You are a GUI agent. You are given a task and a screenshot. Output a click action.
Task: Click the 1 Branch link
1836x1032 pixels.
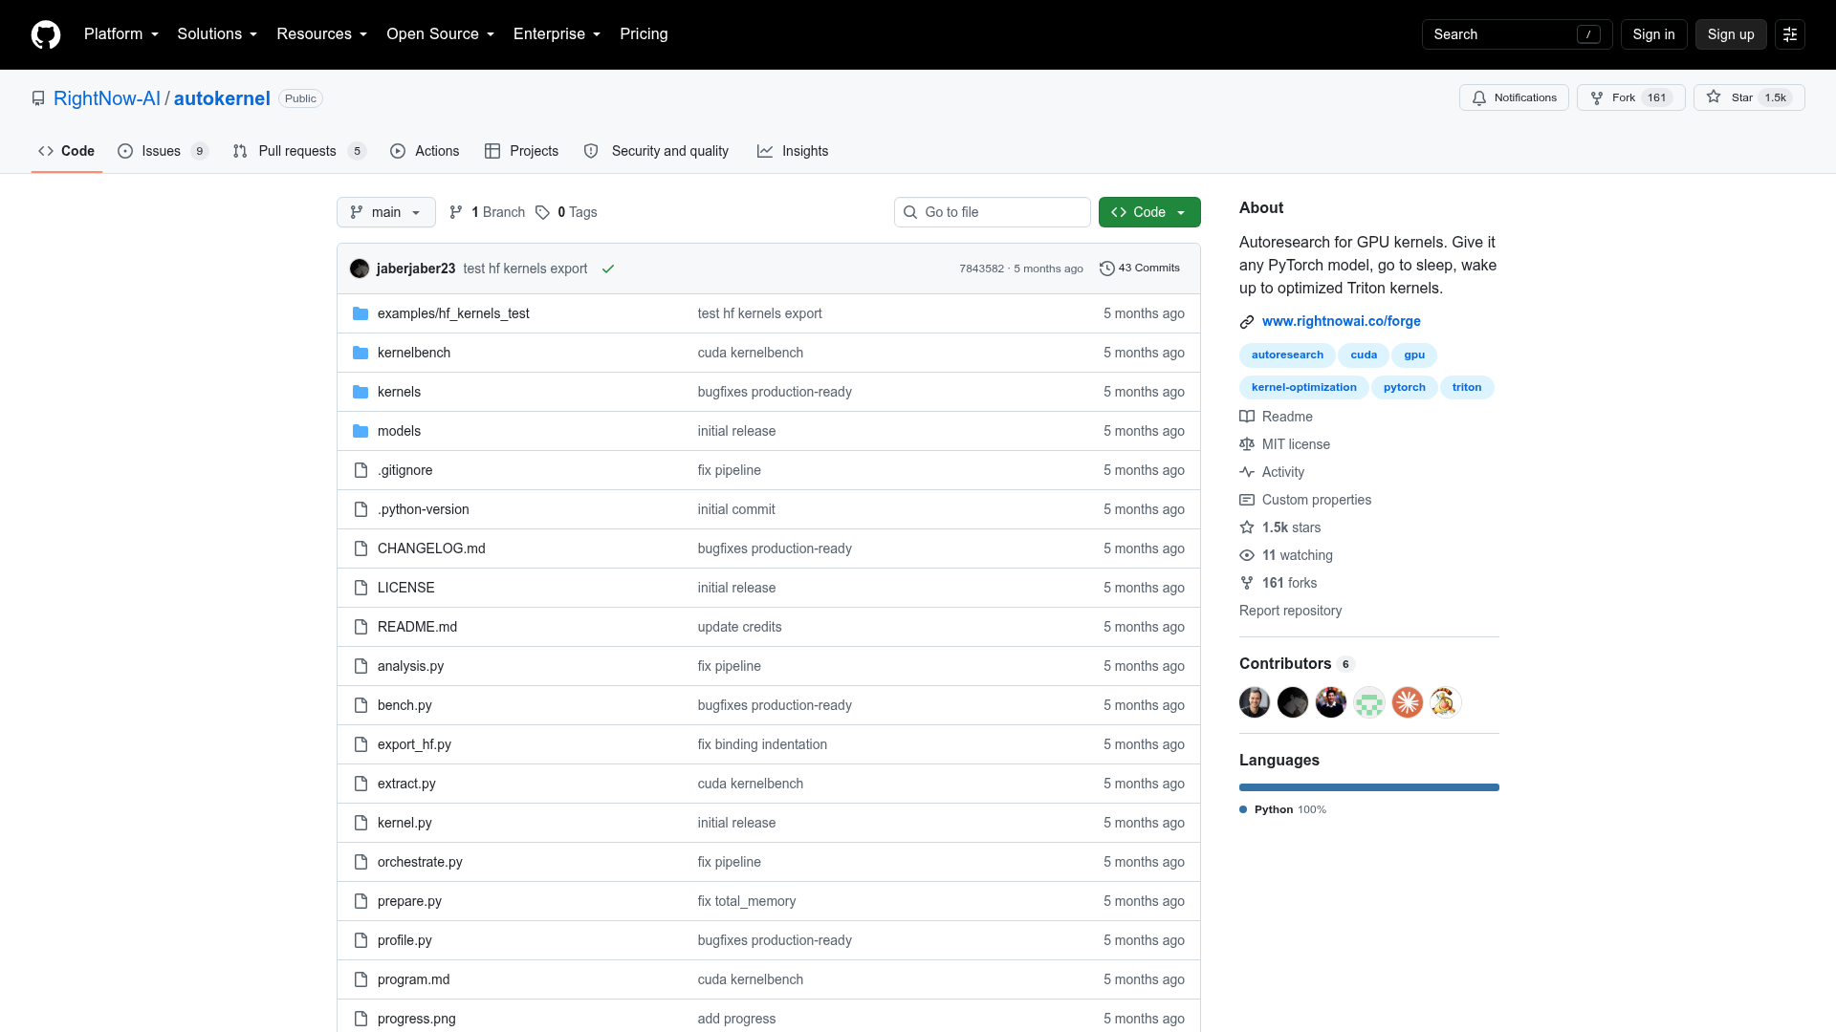(x=488, y=212)
